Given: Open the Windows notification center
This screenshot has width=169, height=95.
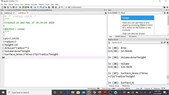Looking at the screenshot, I should 165,92.
